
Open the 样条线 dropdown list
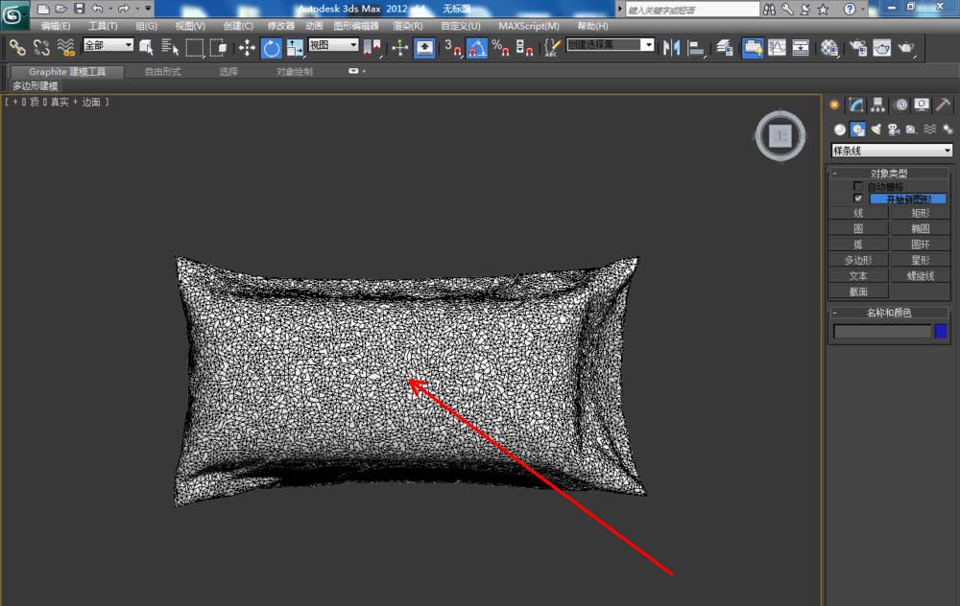point(892,151)
